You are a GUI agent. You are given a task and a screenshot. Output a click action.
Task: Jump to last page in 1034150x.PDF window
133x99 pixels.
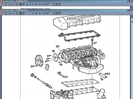pyautogui.click(x=36, y=13)
